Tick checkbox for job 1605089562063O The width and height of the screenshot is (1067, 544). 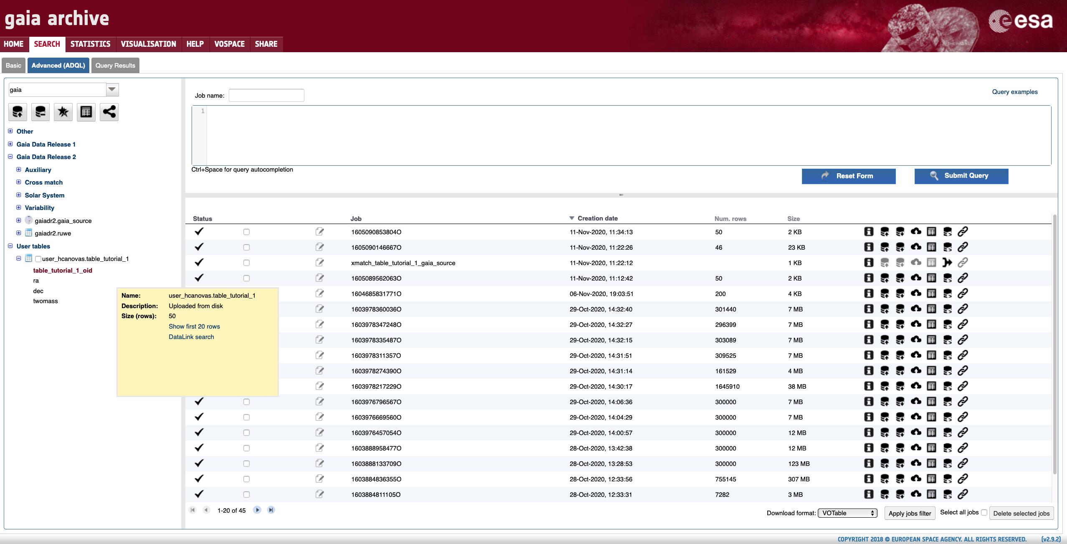(246, 278)
